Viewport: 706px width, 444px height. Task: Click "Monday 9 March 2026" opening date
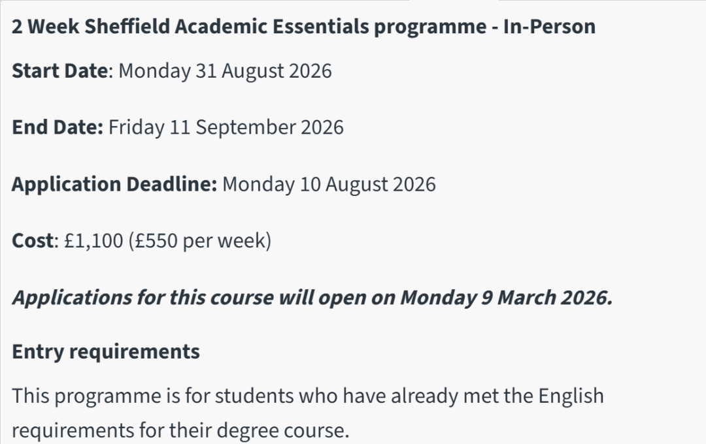506,298
